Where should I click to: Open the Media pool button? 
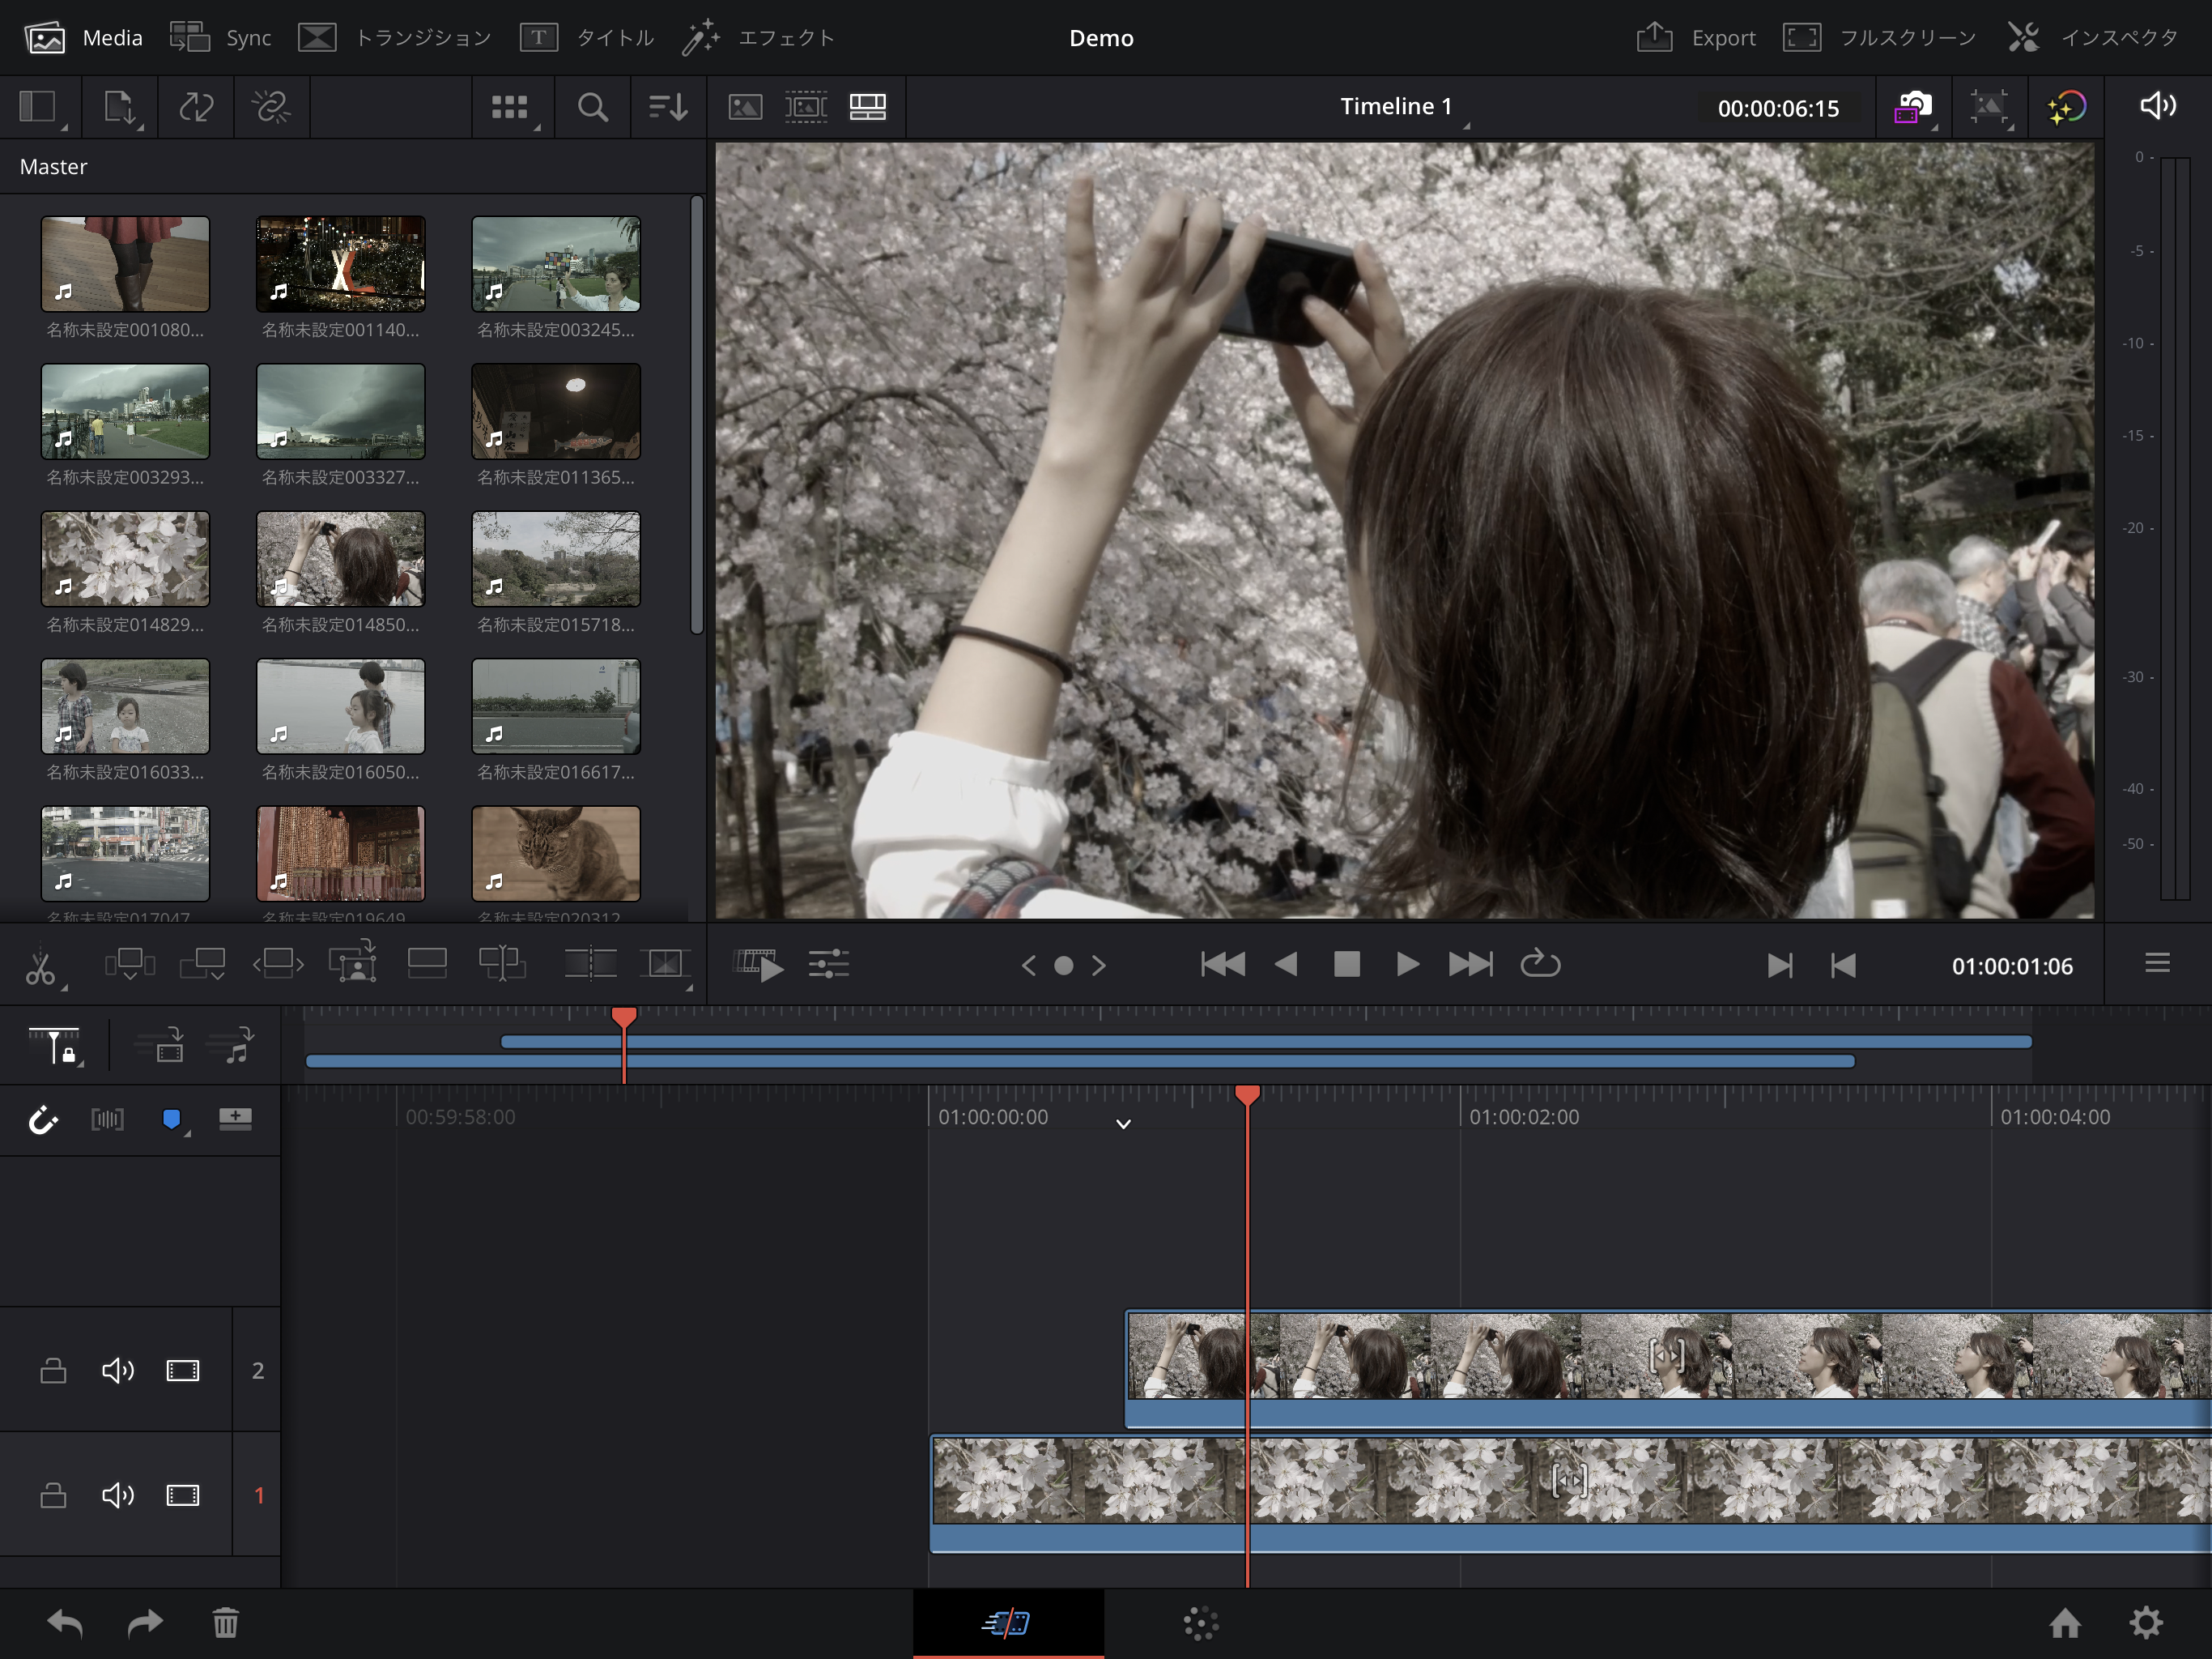[x=84, y=38]
